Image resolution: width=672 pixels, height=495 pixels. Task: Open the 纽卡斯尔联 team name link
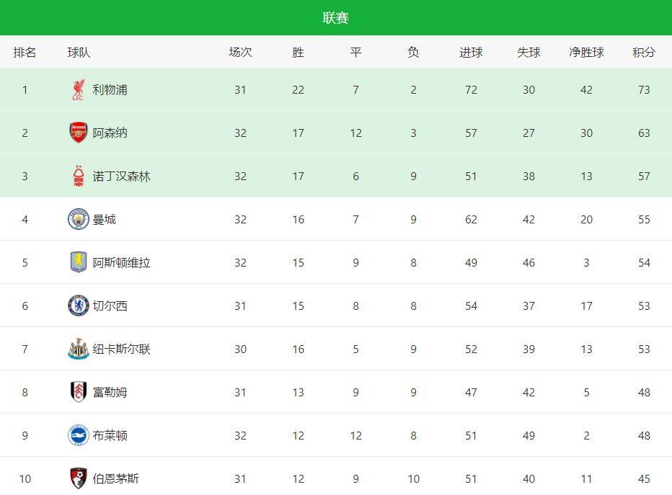click(x=121, y=349)
